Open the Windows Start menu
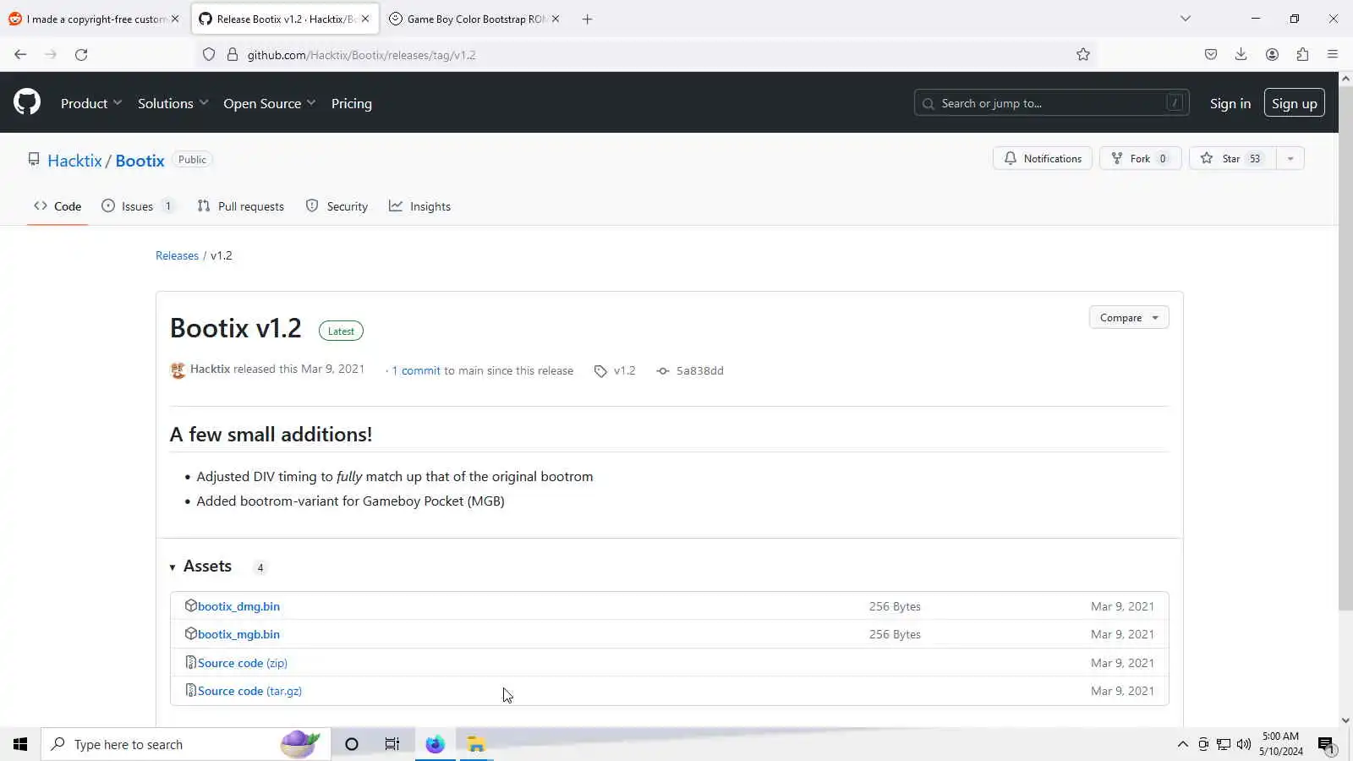The width and height of the screenshot is (1353, 761). [x=20, y=744]
